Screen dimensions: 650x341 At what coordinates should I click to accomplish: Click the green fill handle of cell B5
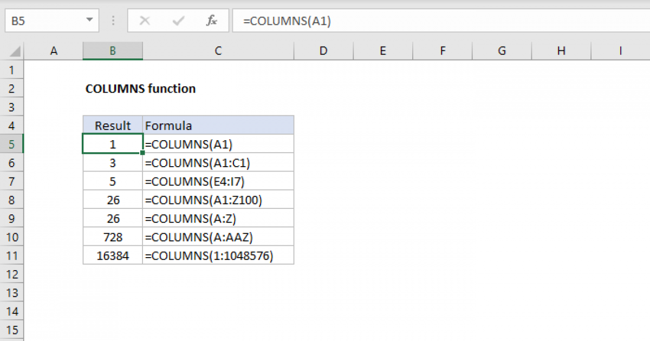pos(142,153)
